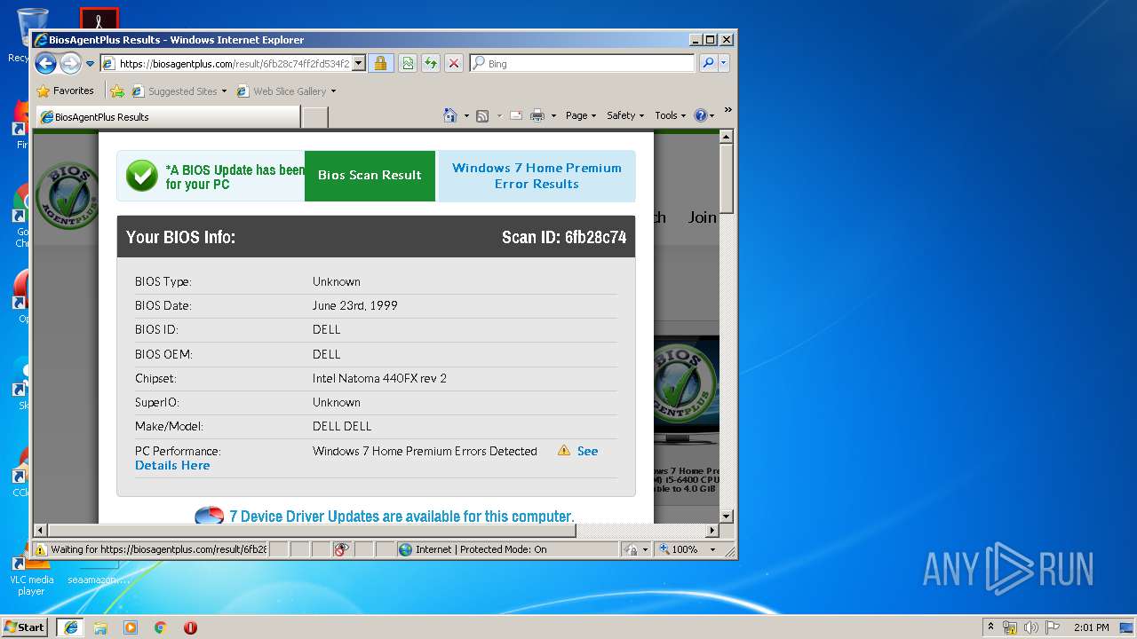Click the search magnifier button
This screenshot has height=639, width=1137.
tap(708, 63)
